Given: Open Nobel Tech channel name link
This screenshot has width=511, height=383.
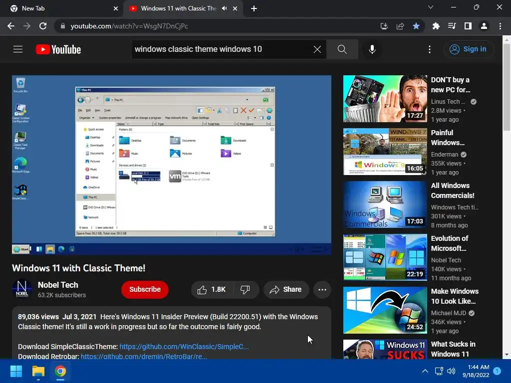Looking at the screenshot, I should point(58,285).
